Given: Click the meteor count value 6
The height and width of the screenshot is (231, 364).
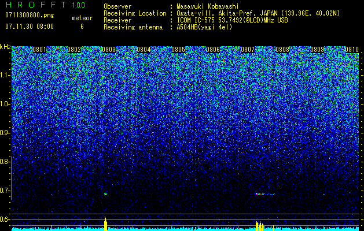Looking at the screenshot, I should coord(82,27).
